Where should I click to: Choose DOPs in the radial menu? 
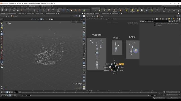(122, 67)
